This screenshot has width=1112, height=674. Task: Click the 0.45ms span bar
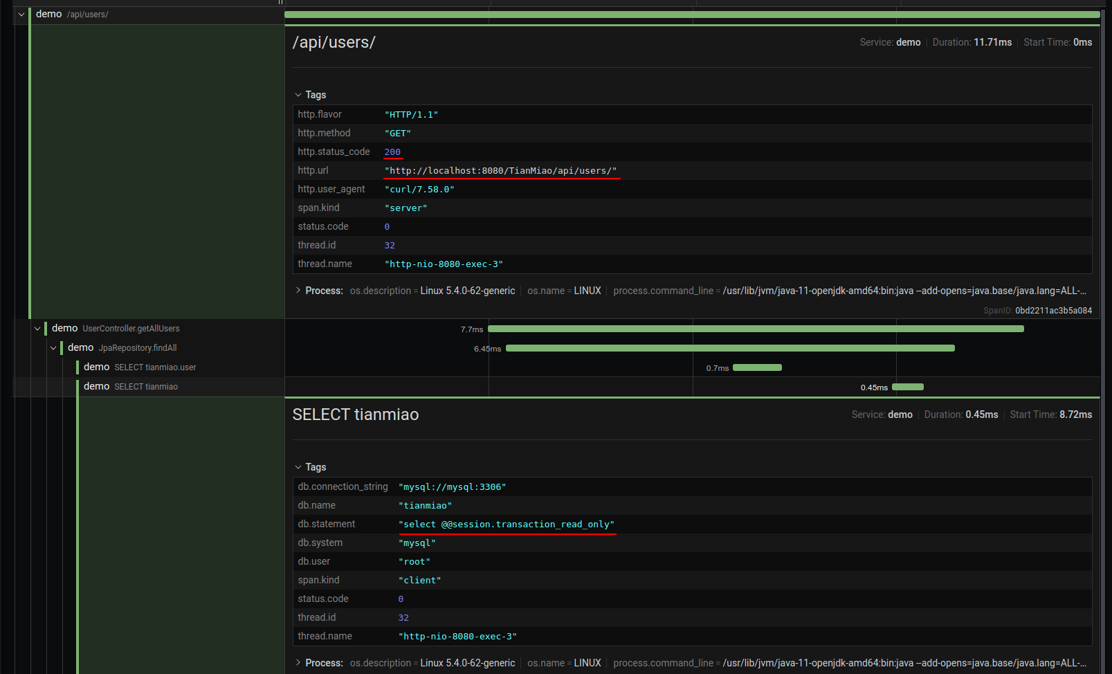[908, 388]
